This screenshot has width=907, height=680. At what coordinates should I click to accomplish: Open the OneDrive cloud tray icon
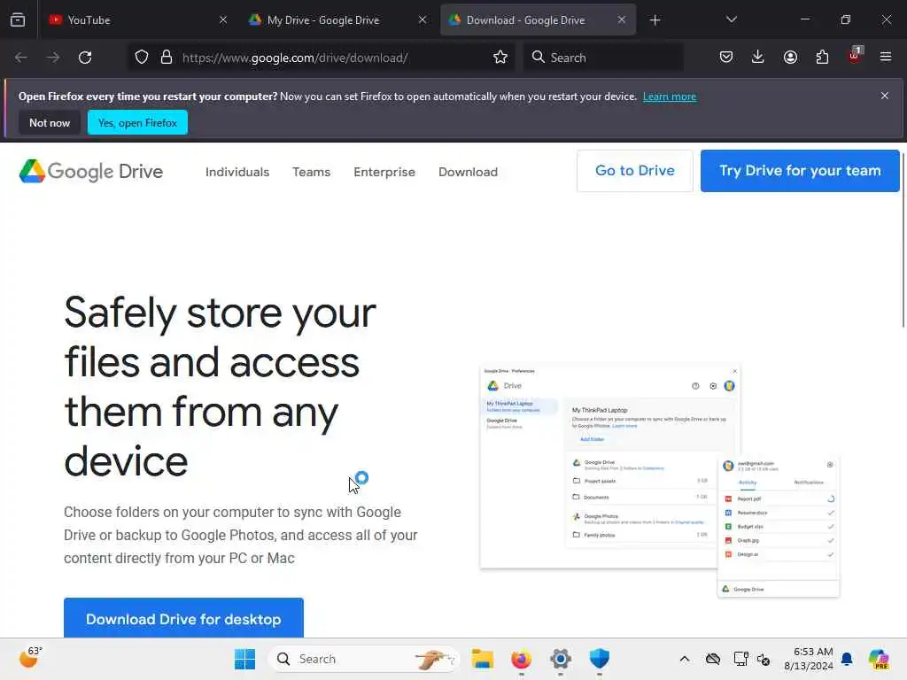click(713, 659)
